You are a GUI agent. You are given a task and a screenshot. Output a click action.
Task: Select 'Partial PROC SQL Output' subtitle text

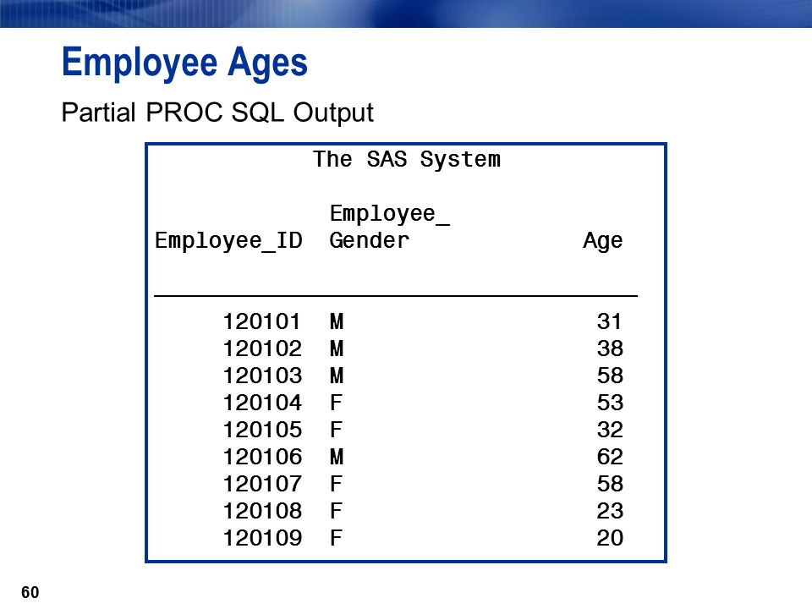(217, 112)
